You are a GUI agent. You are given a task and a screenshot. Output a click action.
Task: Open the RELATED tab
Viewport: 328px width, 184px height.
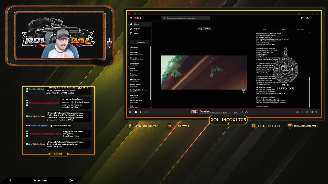point(301,30)
